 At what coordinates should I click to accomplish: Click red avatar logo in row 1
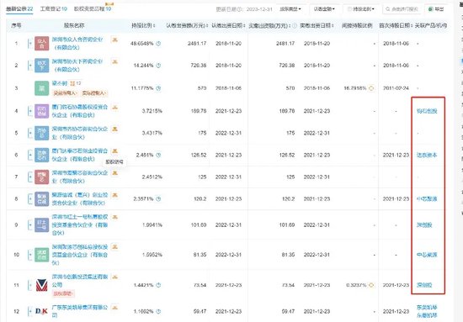[41, 44]
